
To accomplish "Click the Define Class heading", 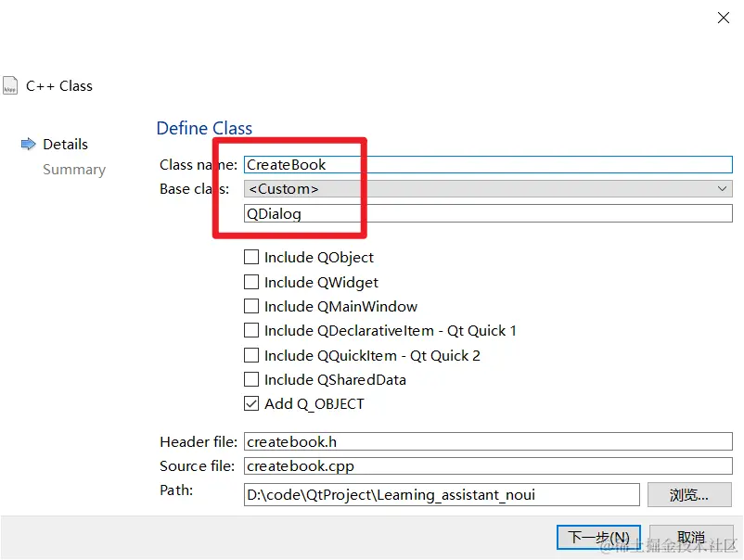I will click(x=204, y=128).
